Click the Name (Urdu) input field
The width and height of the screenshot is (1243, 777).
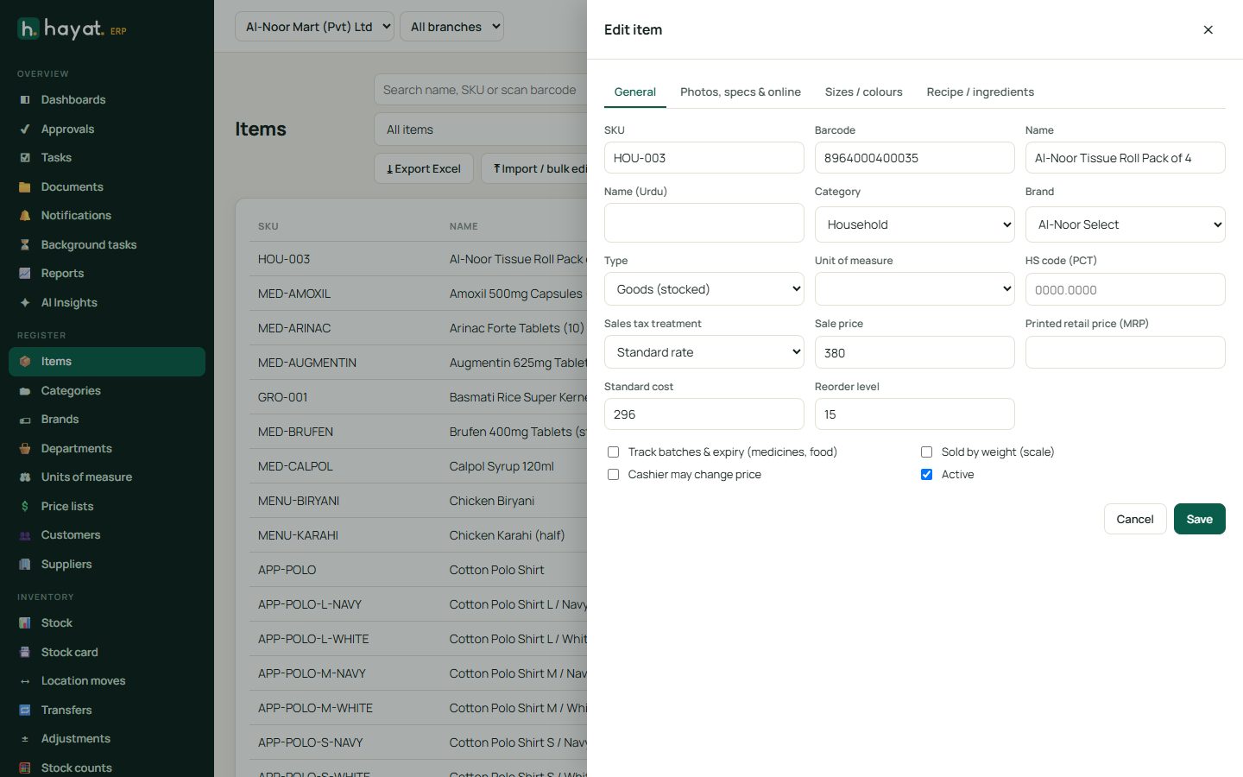(x=704, y=223)
